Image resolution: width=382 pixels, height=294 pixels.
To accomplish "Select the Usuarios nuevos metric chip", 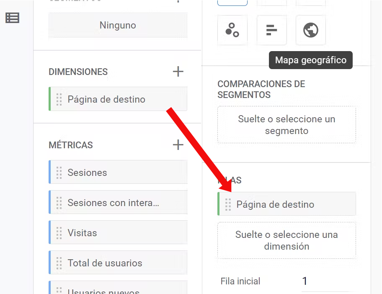I will [x=118, y=288].
